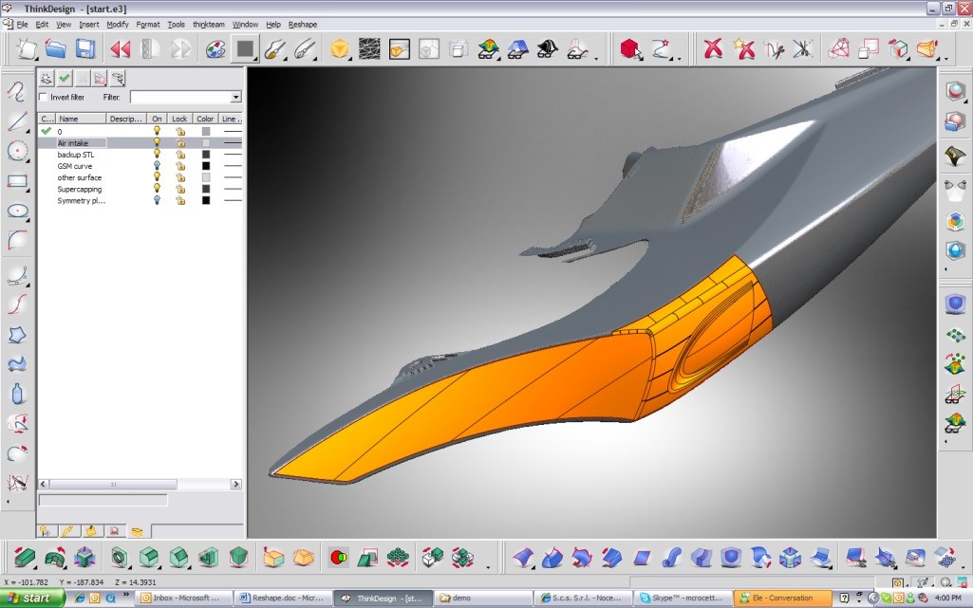Viewport: 973px width, 608px height.
Task: Select the Rectangle tool in left toolbar
Action: pyautogui.click(x=17, y=181)
